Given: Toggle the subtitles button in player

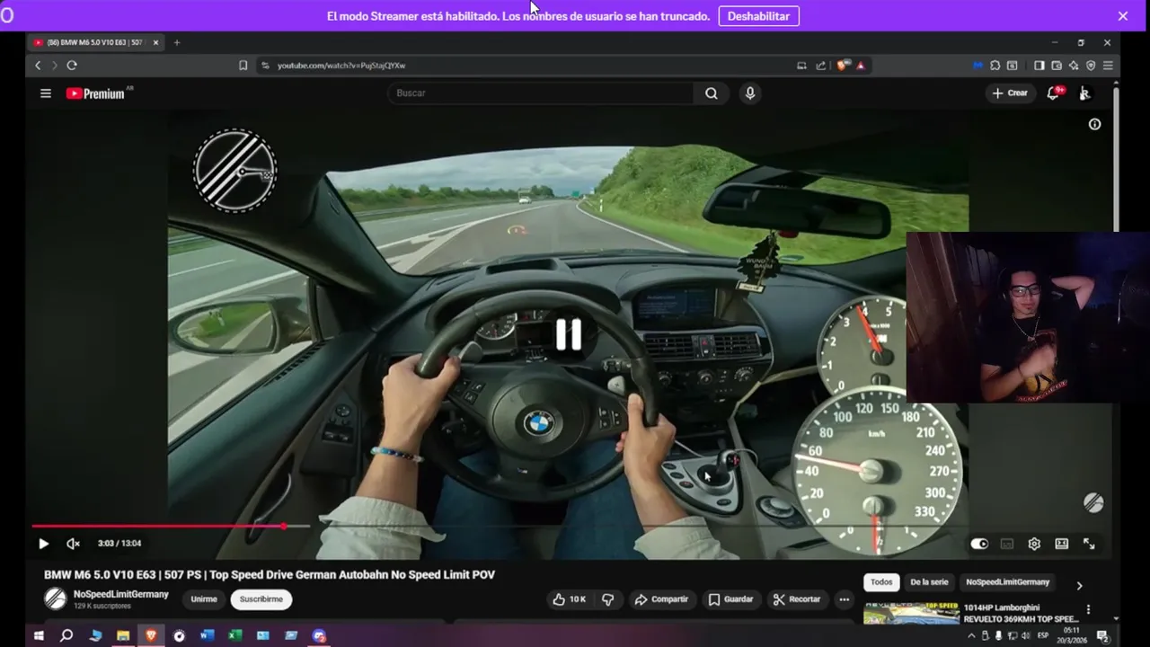Looking at the screenshot, I should (x=1007, y=544).
